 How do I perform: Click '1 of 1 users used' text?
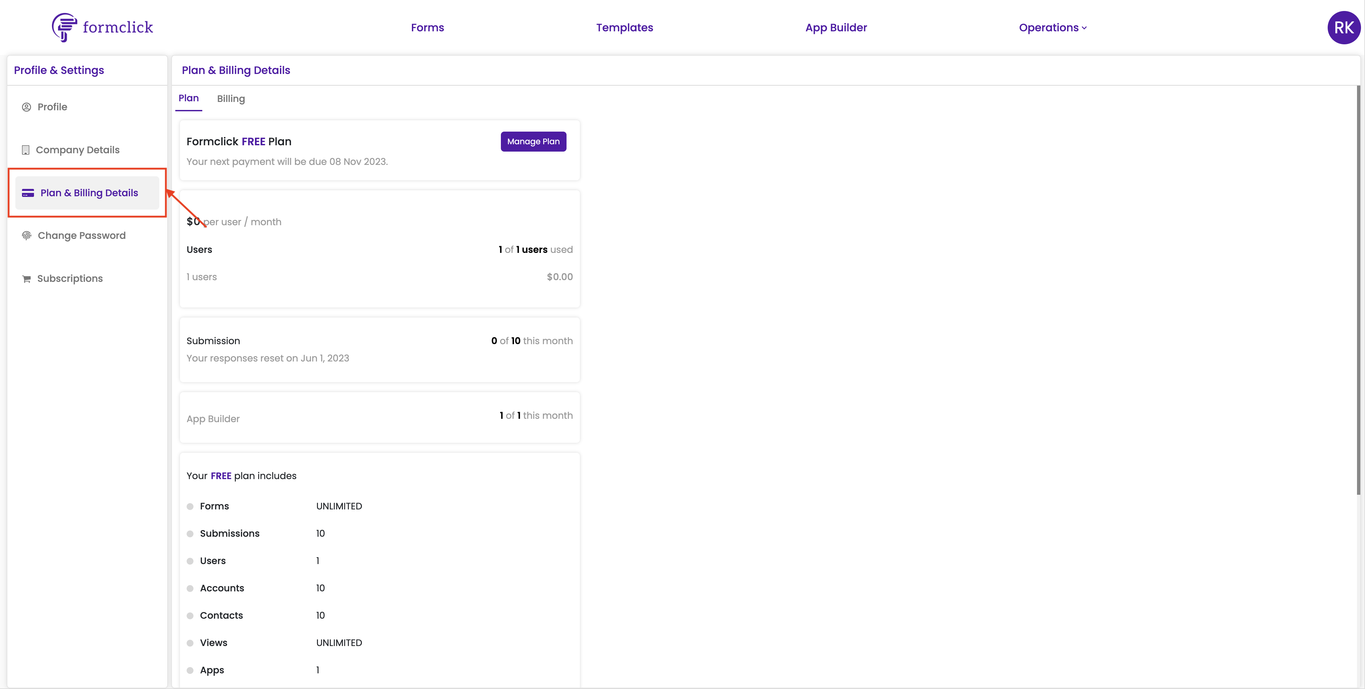point(535,250)
